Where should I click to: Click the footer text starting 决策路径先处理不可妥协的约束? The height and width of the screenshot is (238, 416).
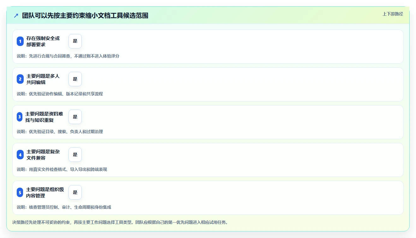[120, 222]
